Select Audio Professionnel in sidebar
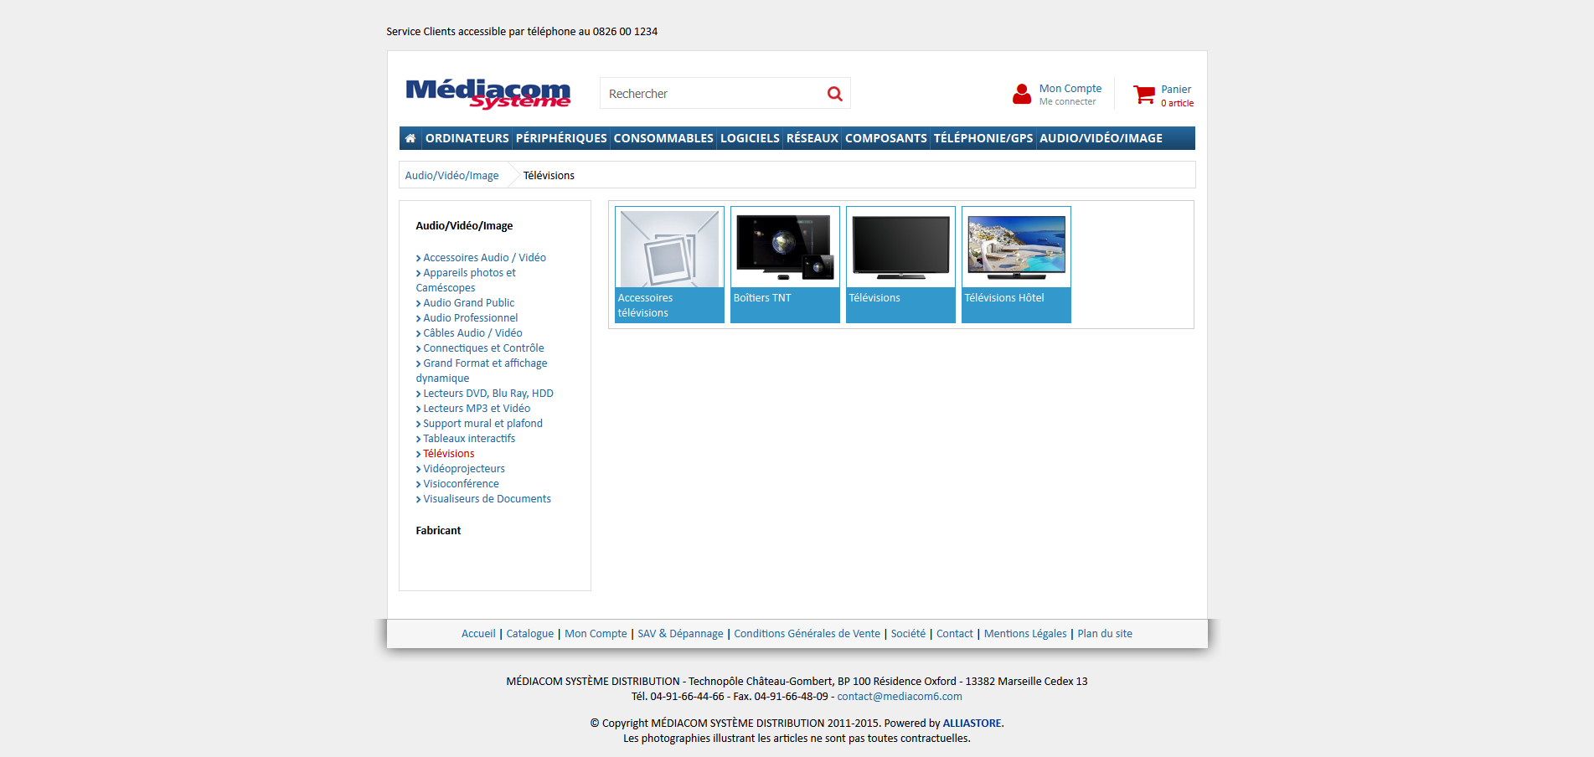The image size is (1594, 757). pos(470,317)
